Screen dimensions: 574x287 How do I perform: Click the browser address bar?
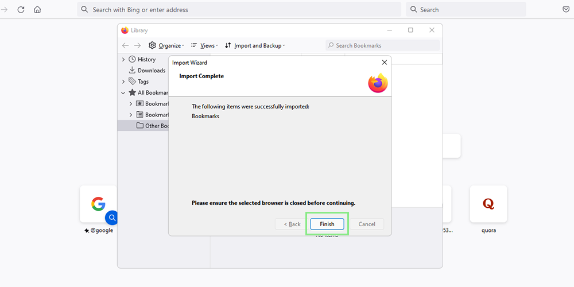click(239, 10)
